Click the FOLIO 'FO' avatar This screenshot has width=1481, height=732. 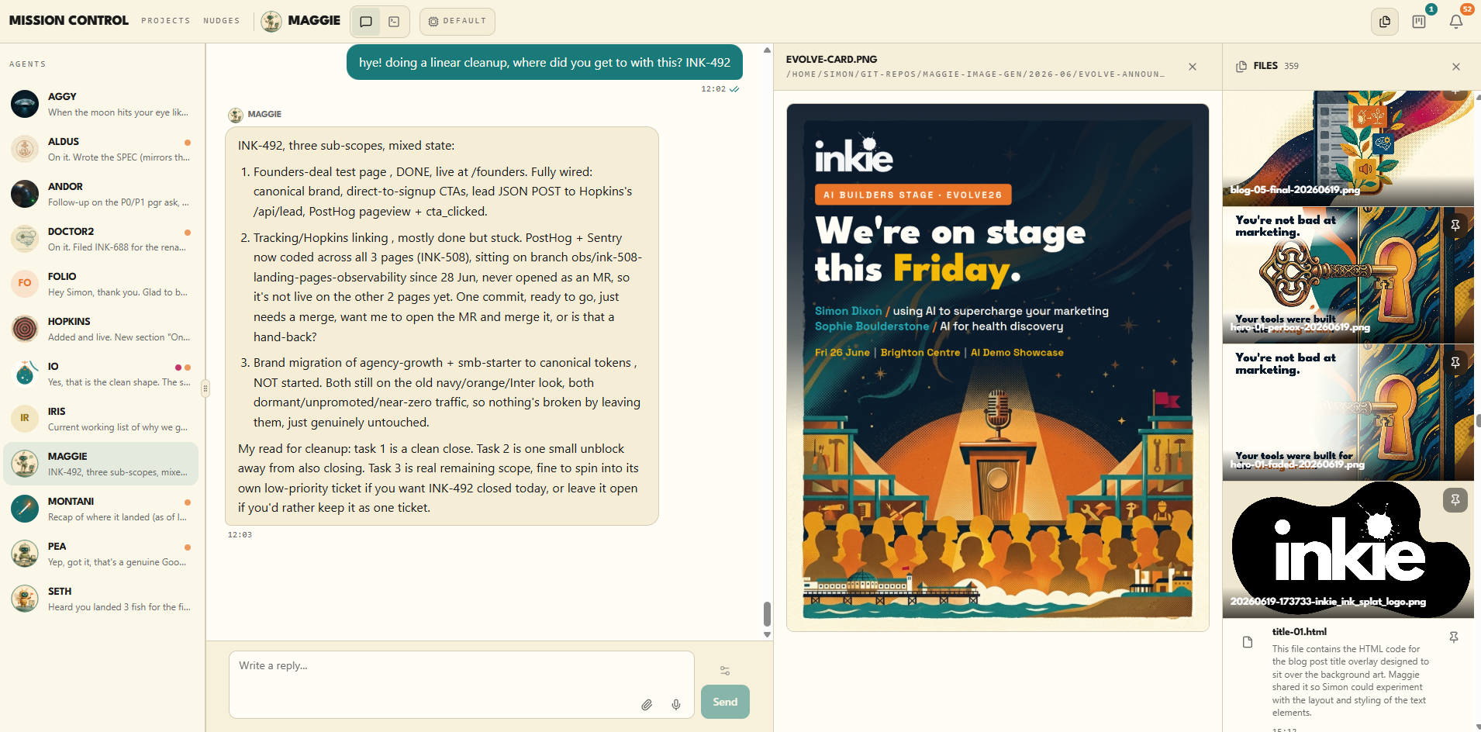[25, 283]
